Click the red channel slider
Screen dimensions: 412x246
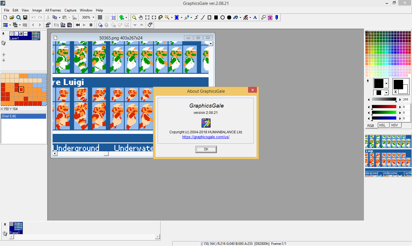point(384,107)
